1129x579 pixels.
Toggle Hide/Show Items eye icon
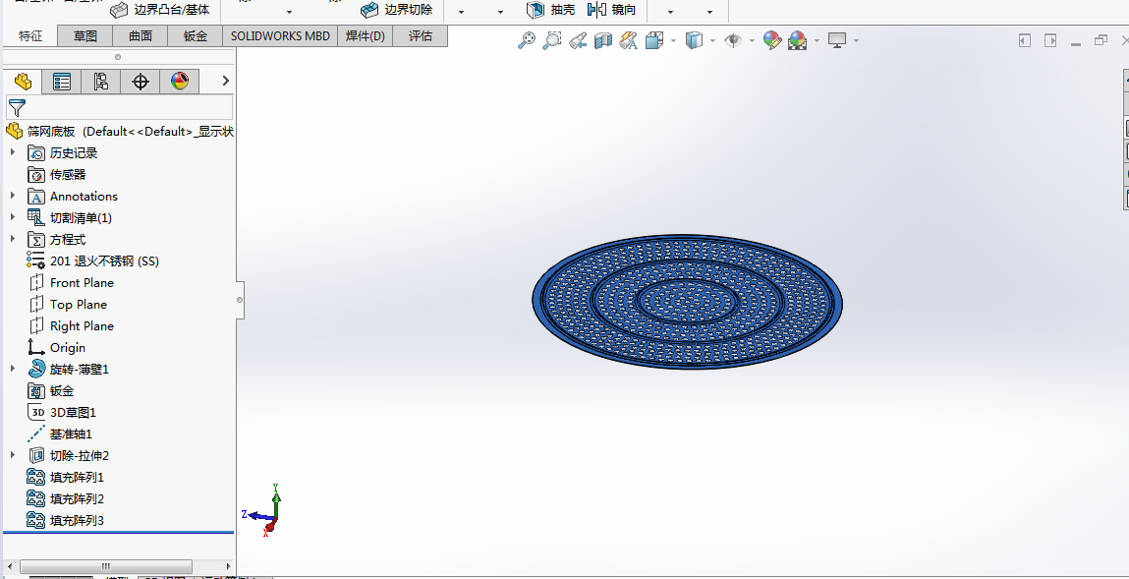733,40
